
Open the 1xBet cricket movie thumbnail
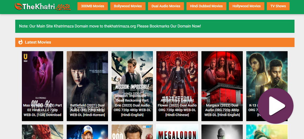[132, 132]
